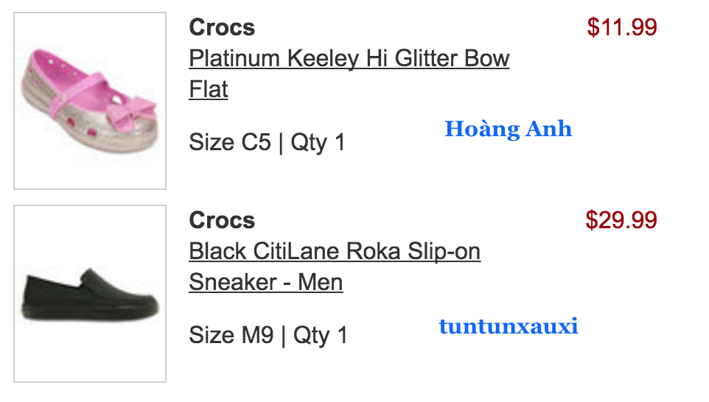This screenshot has width=709, height=402.
Task: Open the Platinum Keeley Hi Glitter Bow link
Action: (349, 59)
